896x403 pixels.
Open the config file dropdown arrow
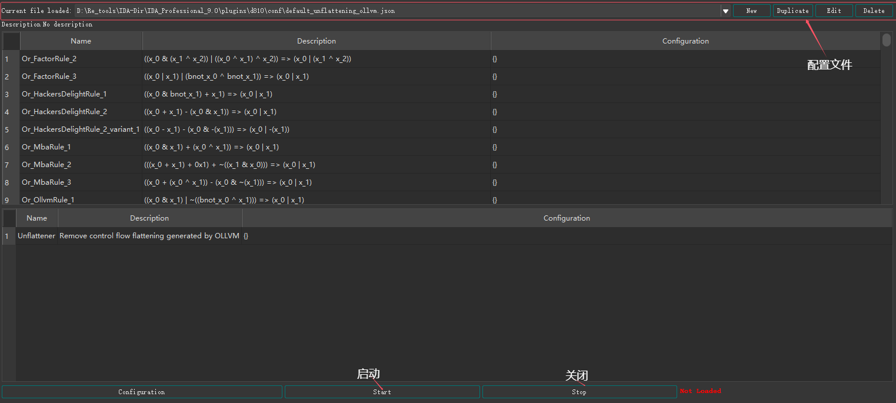725,11
